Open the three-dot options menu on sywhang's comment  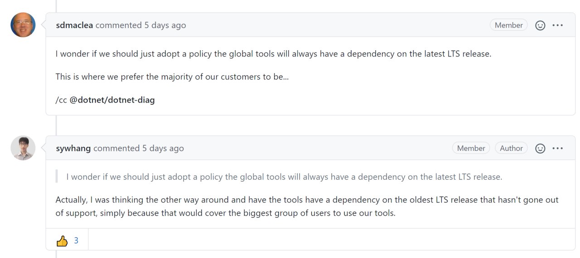pos(558,148)
